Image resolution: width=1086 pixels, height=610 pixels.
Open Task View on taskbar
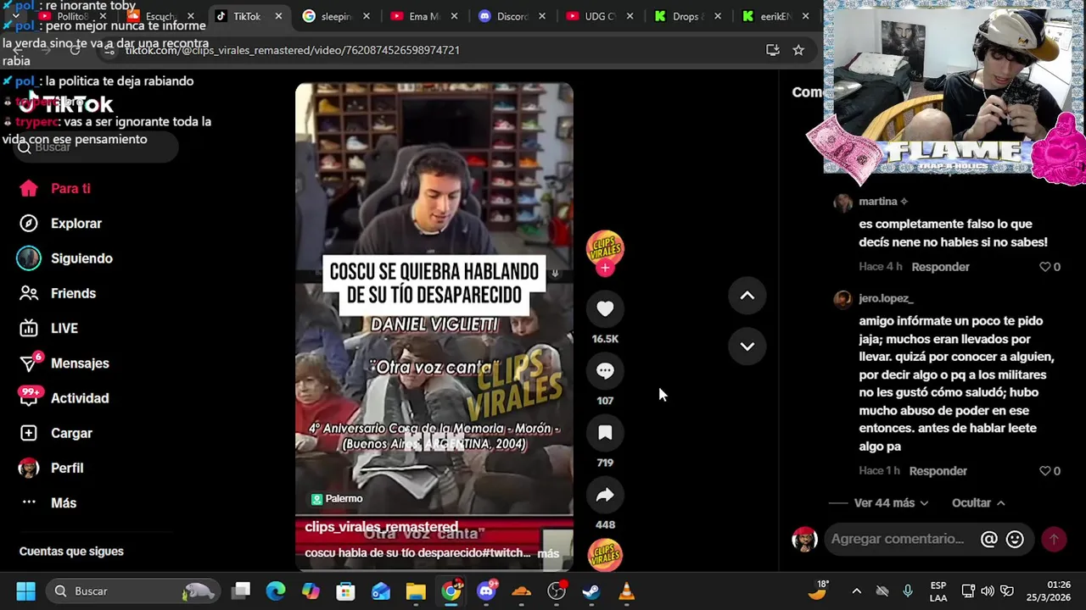242,591
